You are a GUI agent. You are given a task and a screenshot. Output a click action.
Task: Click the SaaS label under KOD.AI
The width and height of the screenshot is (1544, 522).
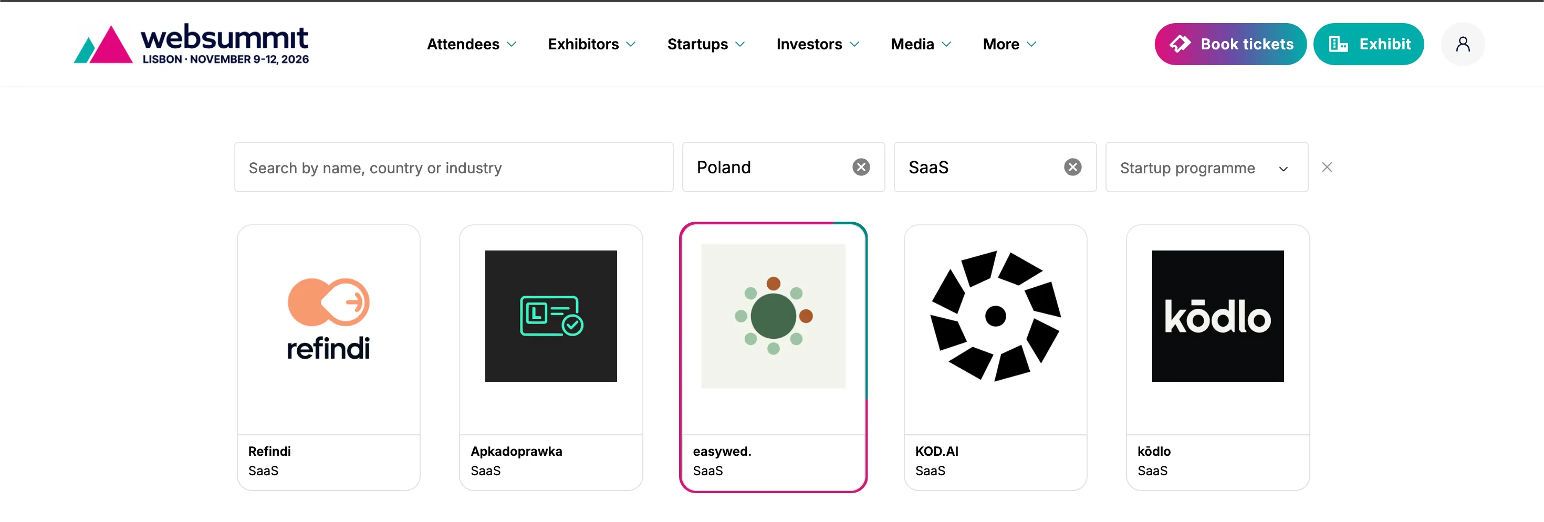click(930, 471)
